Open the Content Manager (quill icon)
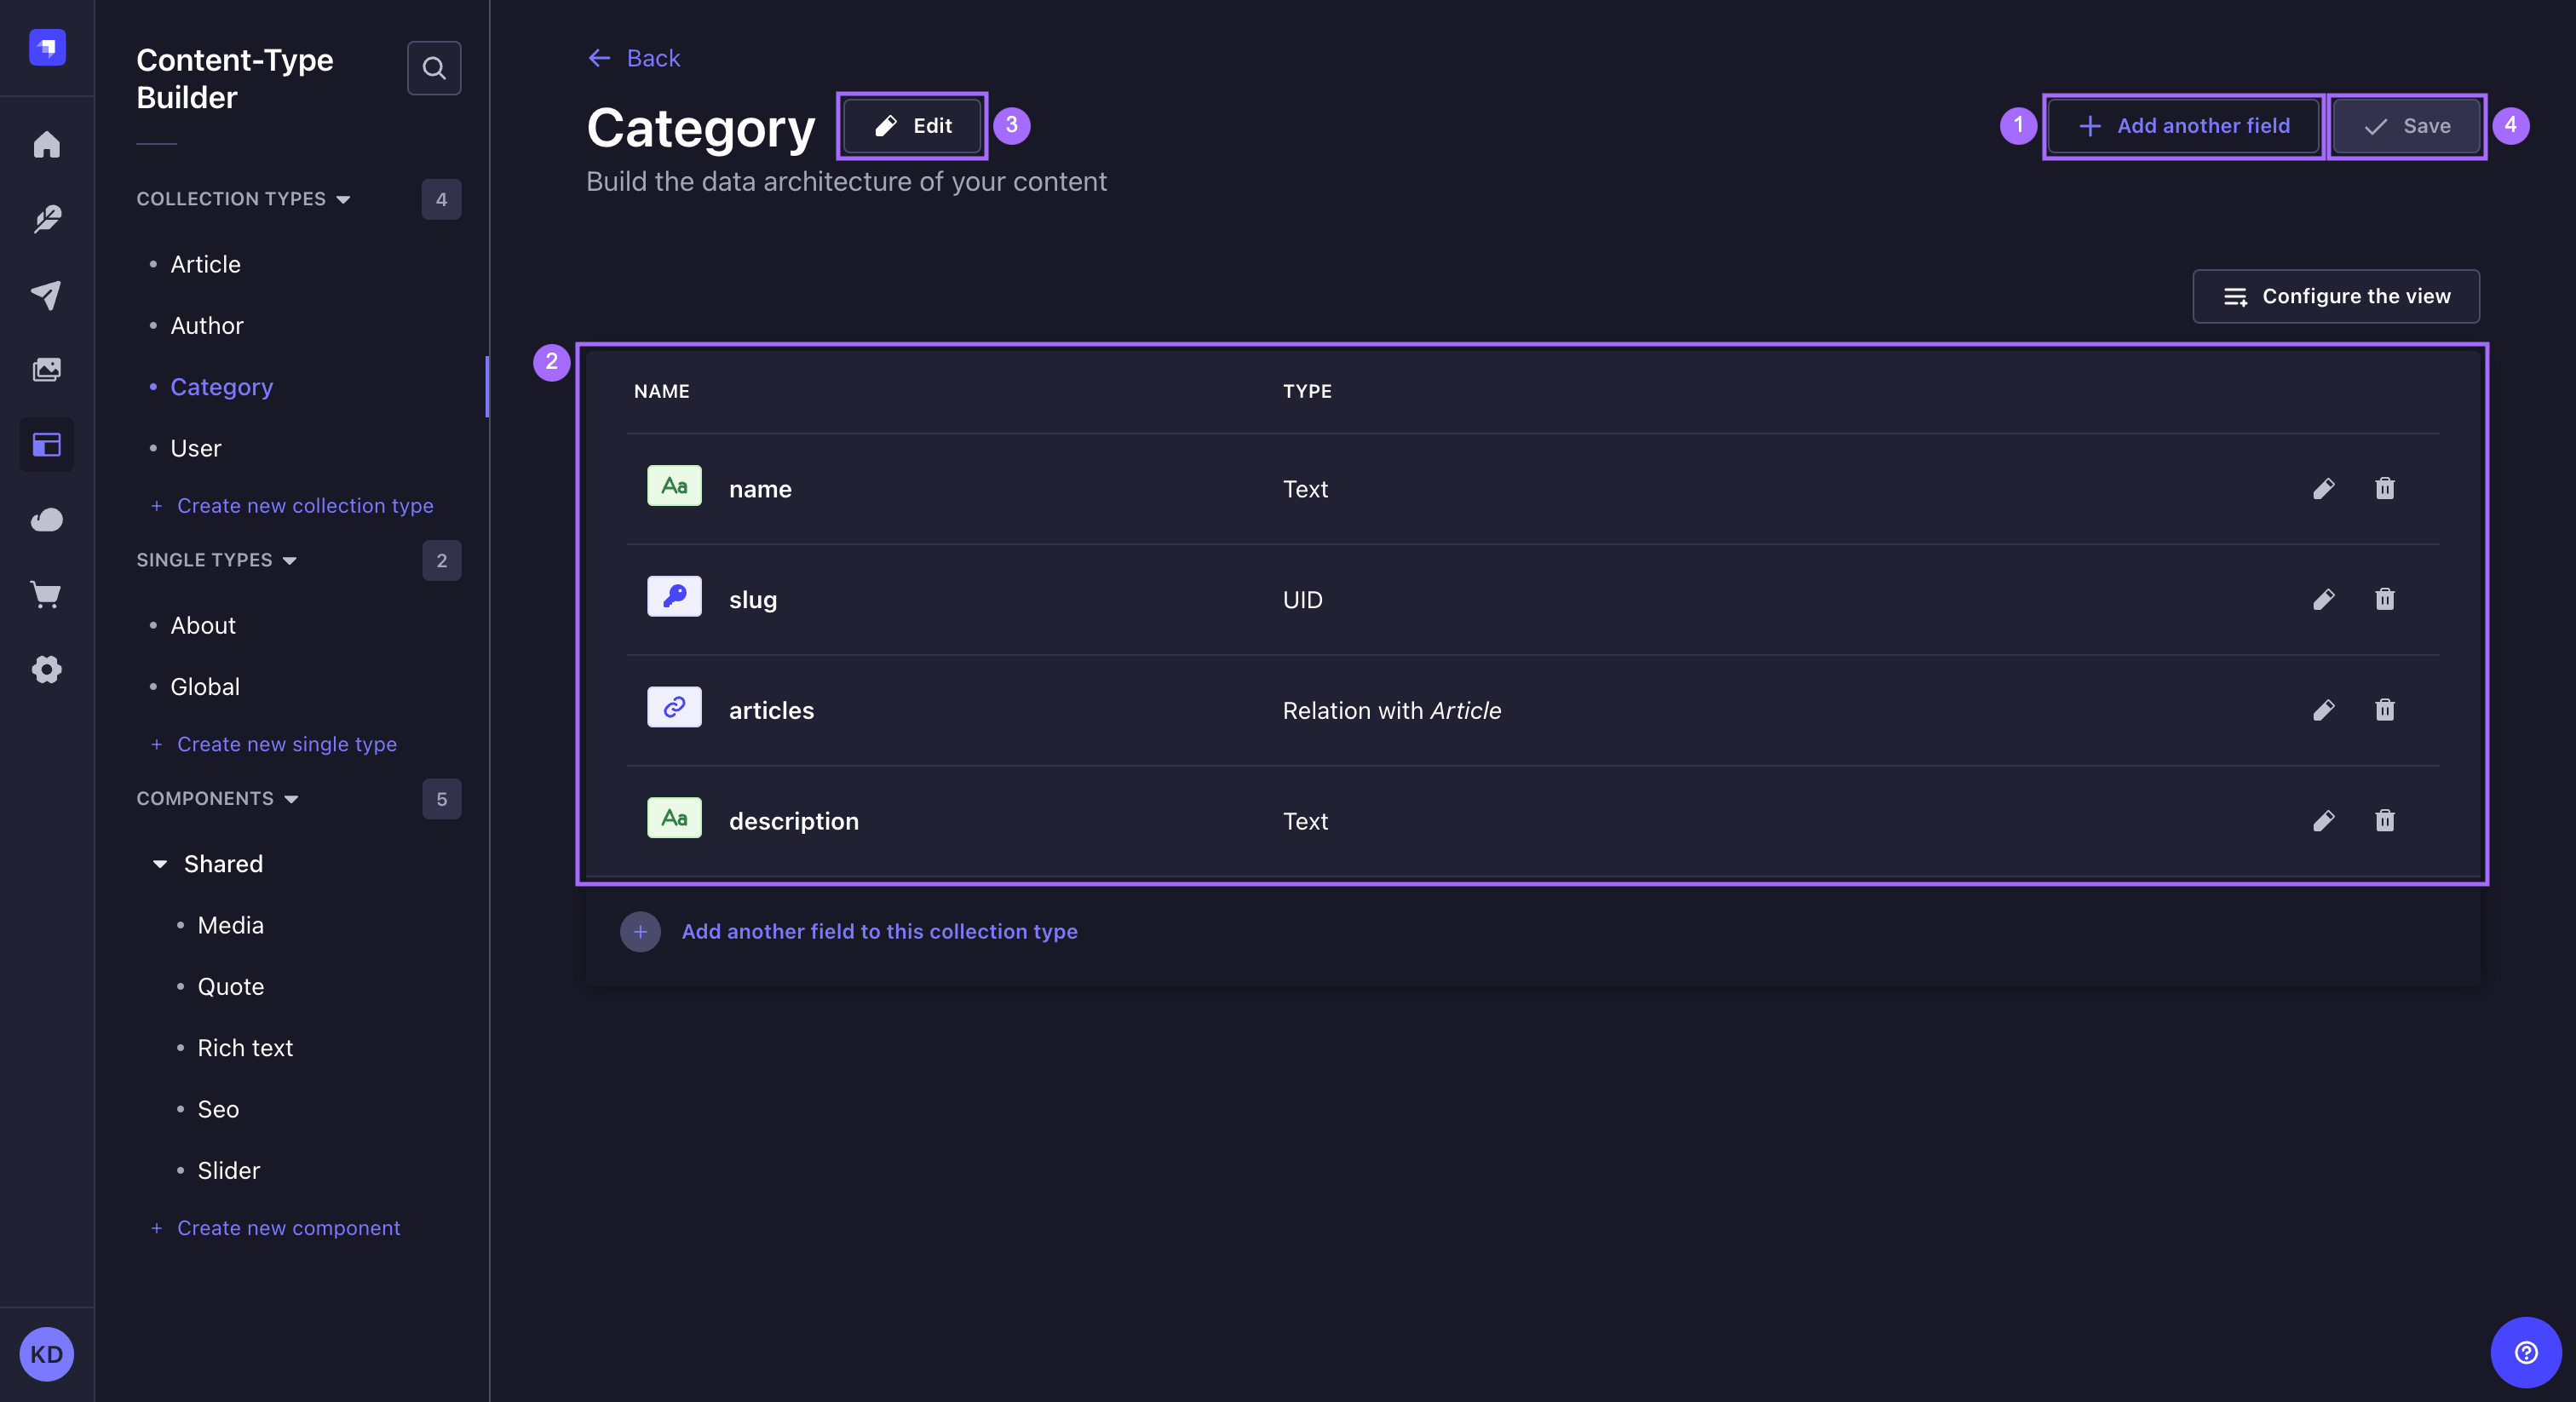 coord(47,219)
